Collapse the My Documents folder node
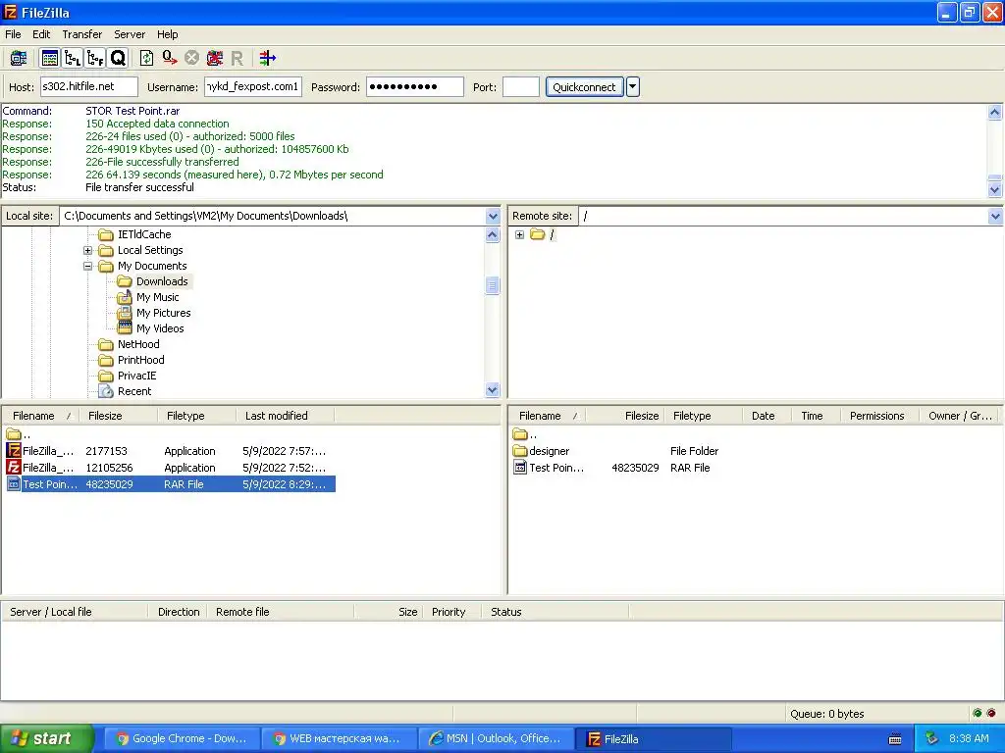 [x=87, y=266]
